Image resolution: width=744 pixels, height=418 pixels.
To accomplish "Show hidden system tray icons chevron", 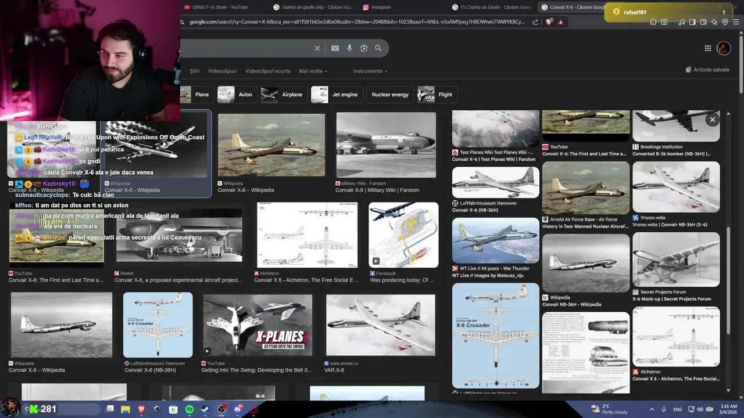I will [x=652, y=409].
